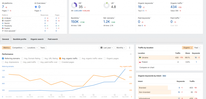206x99 pixels.
Task: Open info icon beside Backlinks
Action: point(80,17)
